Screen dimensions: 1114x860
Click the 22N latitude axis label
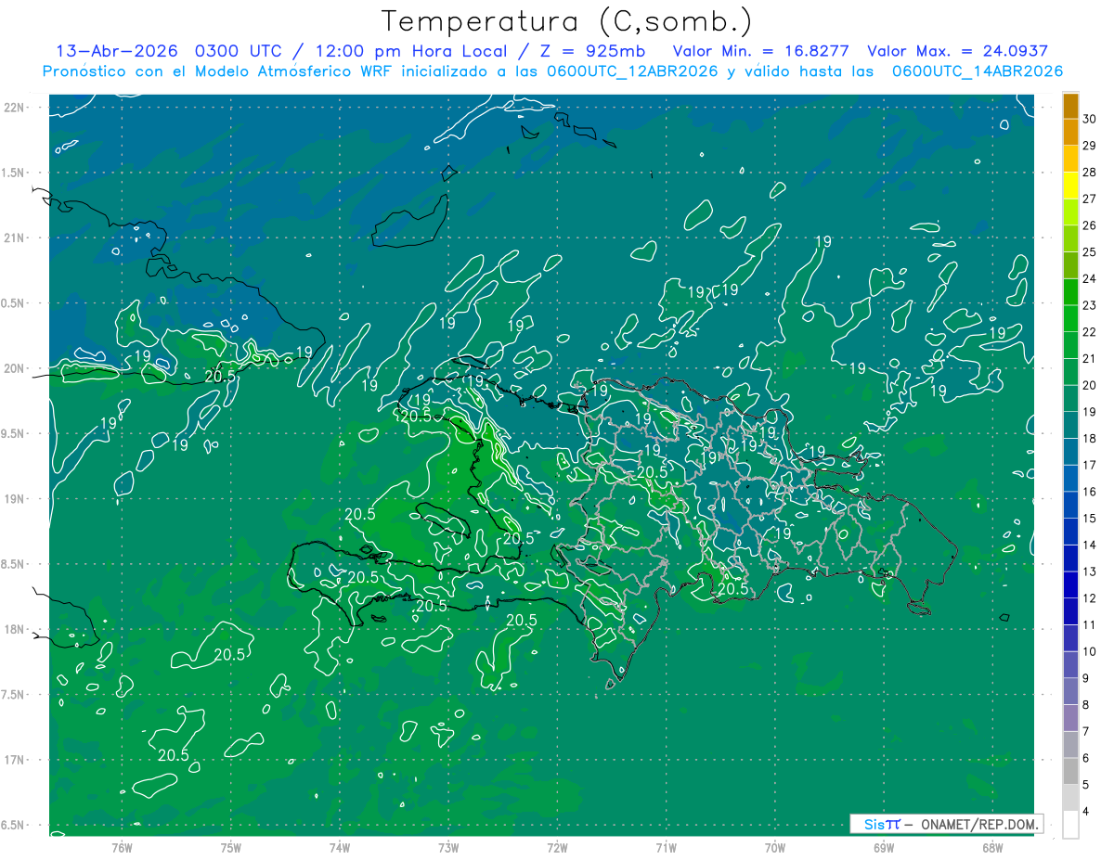click(15, 108)
